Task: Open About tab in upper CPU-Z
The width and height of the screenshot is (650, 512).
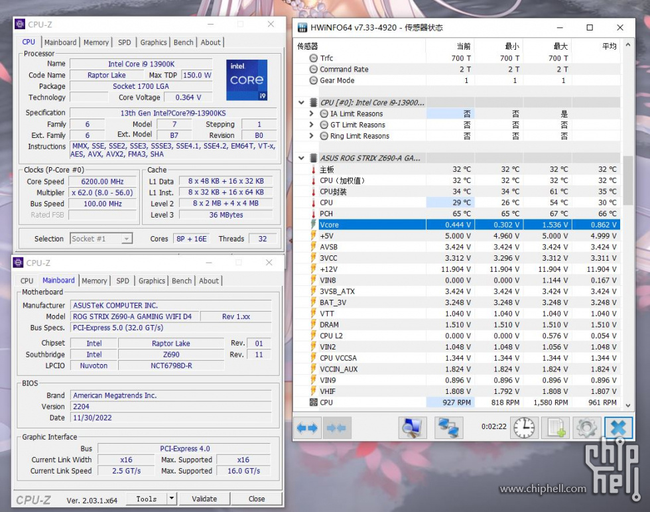Action: pyautogui.click(x=211, y=42)
